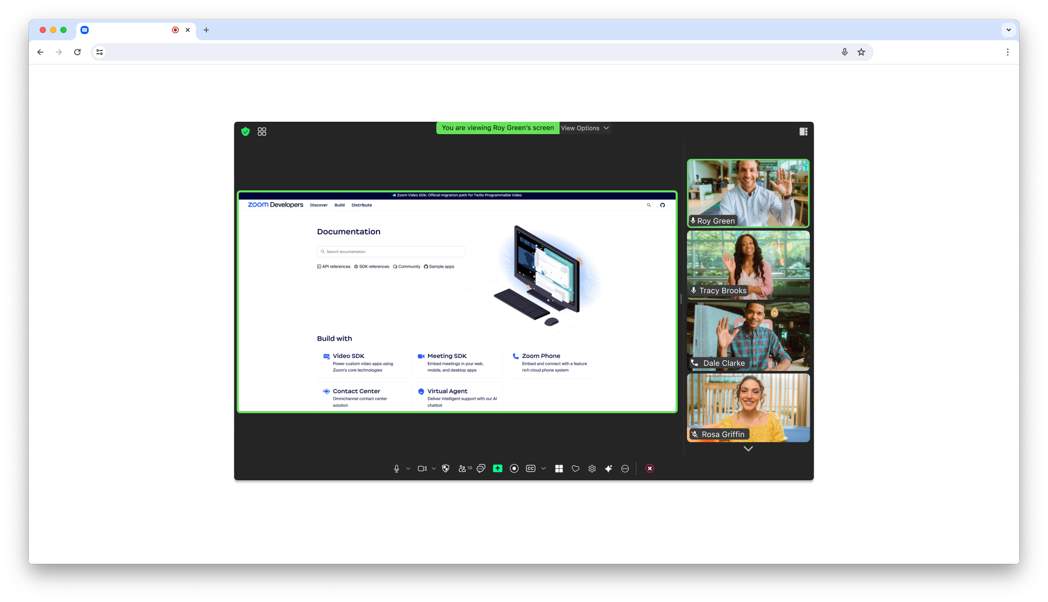Expand more participants chevron below Rosa Griffin
The image size is (1048, 602).
point(748,449)
